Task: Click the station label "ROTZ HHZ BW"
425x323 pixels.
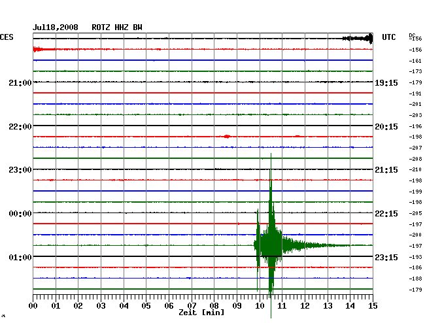Action: click(x=117, y=27)
